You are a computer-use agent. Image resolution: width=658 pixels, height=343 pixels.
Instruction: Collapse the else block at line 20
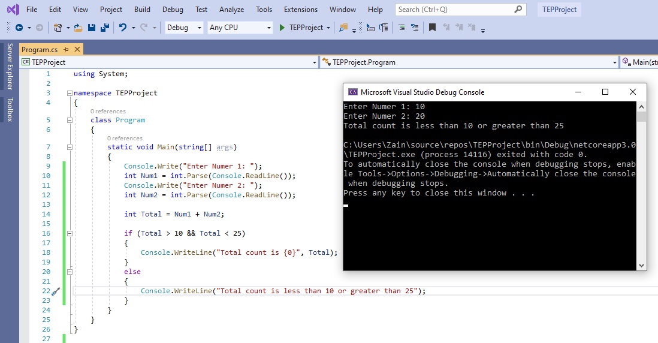(70, 272)
